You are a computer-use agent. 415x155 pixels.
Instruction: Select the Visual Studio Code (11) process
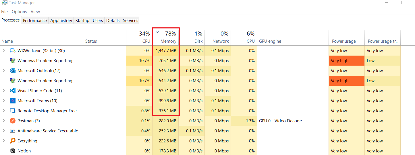[40, 91]
